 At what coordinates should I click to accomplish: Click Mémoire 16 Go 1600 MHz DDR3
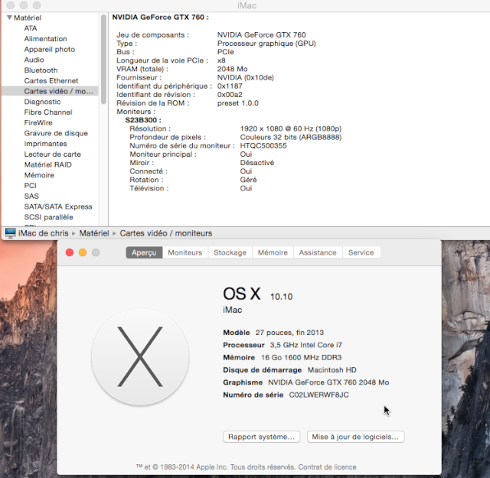click(283, 357)
